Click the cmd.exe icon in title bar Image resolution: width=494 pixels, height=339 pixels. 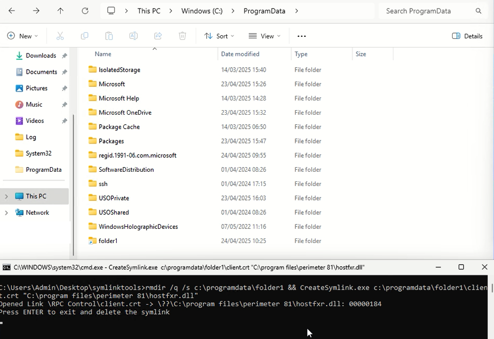point(6,268)
